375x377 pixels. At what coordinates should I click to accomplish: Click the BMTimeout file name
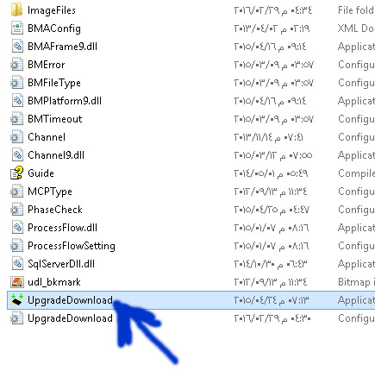point(54,119)
